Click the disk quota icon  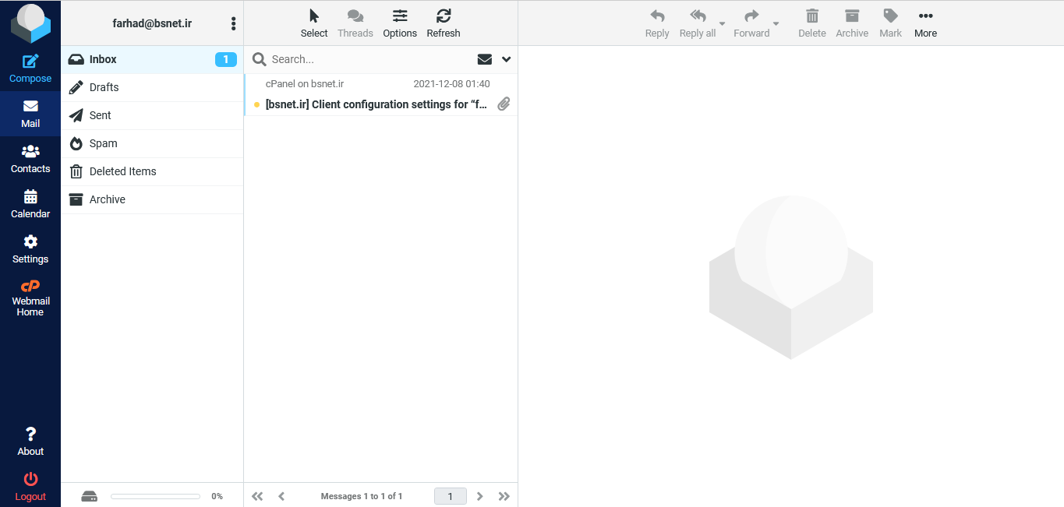[90, 496]
